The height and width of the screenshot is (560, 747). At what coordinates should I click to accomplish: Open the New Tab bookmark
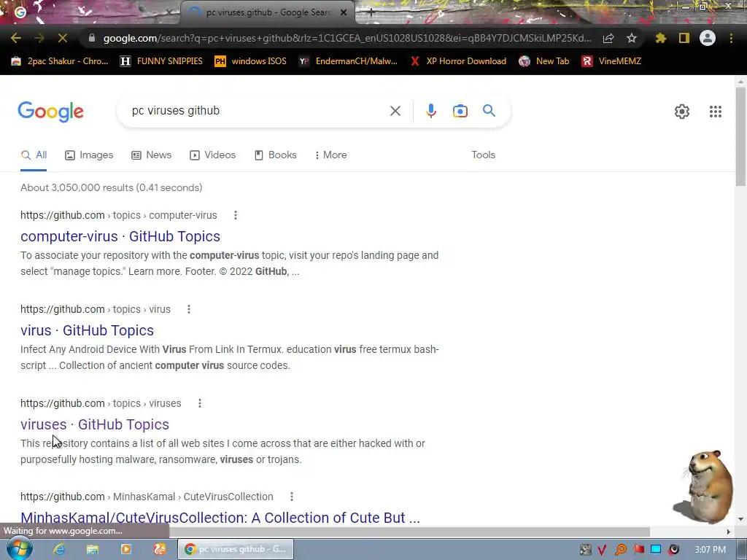pos(544,61)
